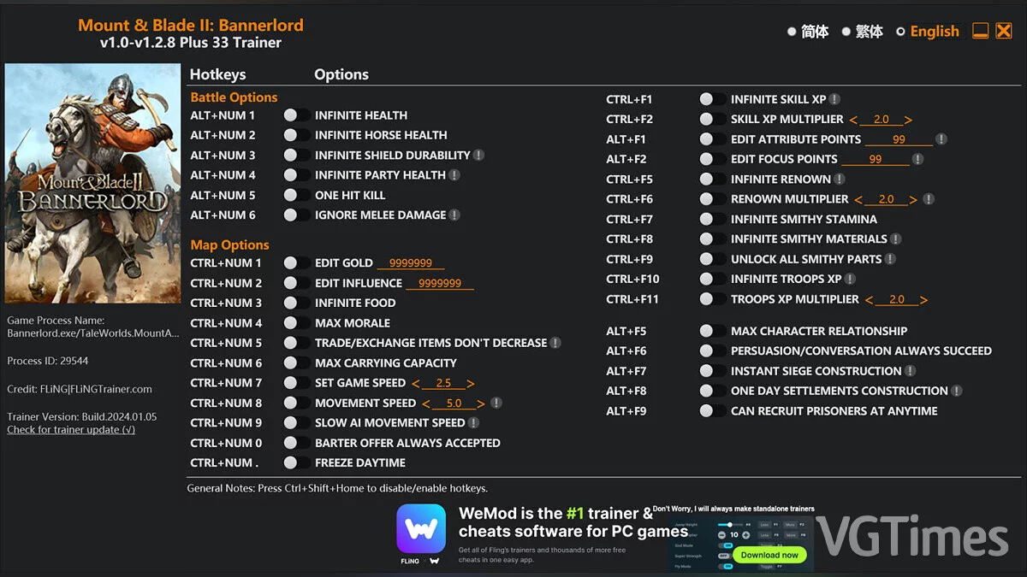Click Check for trainer update link

pos(71,429)
